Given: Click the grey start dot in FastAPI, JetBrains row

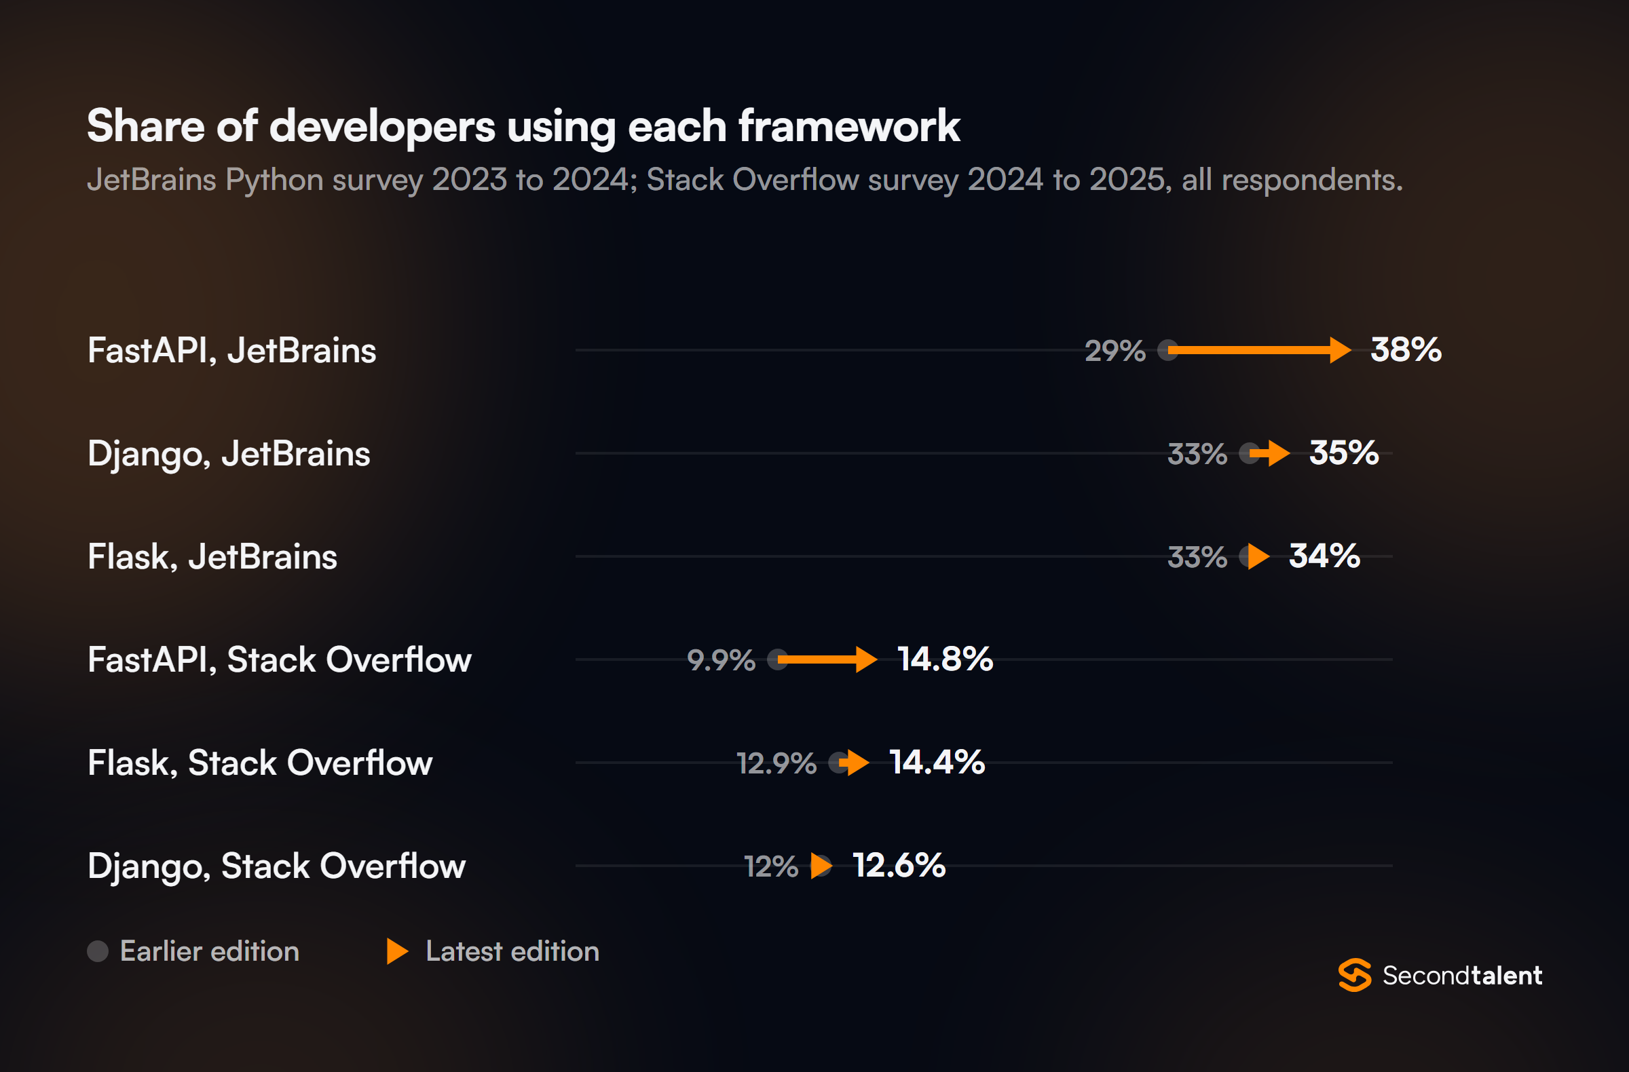Looking at the screenshot, I should [x=1167, y=350].
